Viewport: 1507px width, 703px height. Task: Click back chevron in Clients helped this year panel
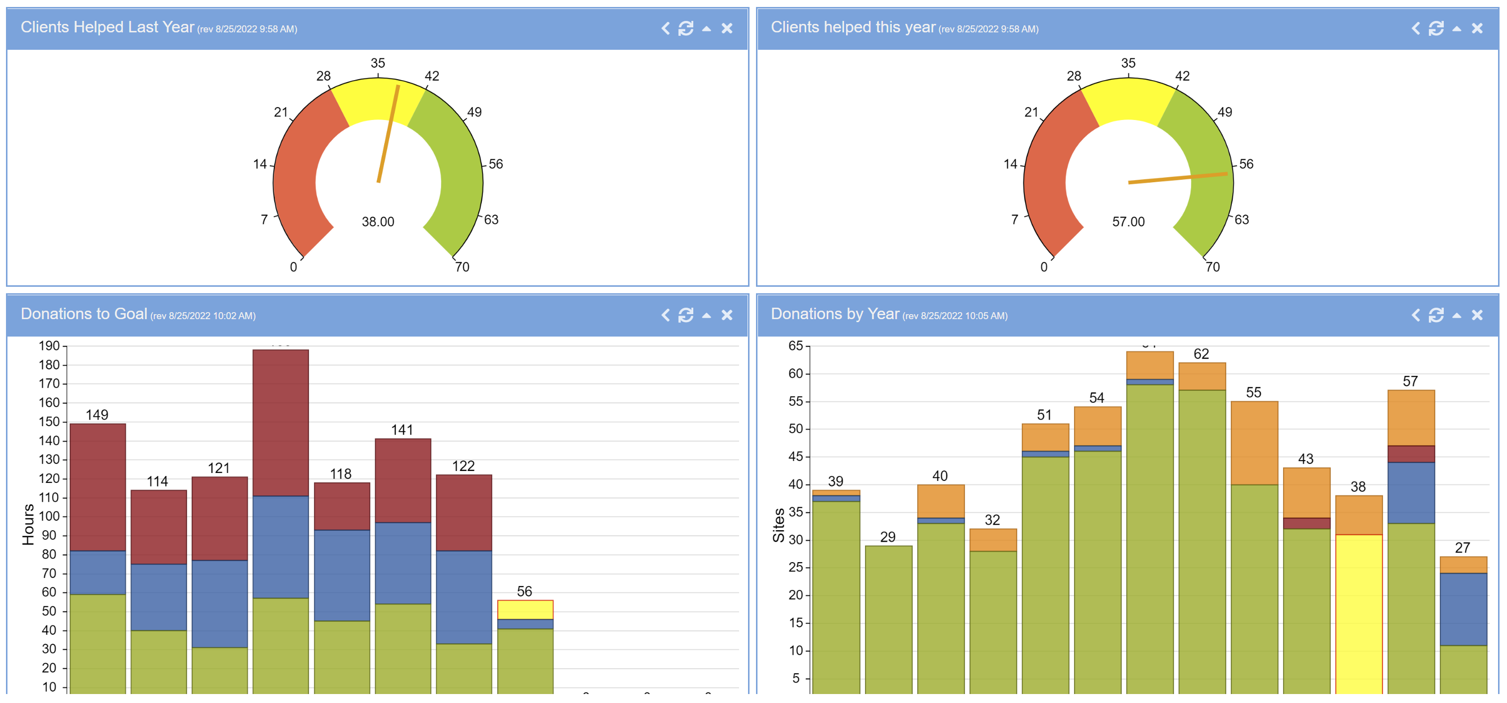coord(1415,28)
